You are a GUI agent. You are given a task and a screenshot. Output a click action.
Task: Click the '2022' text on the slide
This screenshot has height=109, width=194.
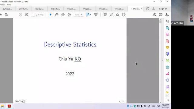click(70, 74)
